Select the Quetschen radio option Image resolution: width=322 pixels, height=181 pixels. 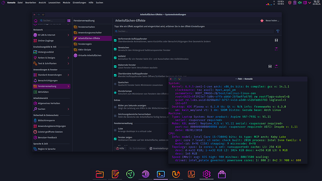click(115, 84)
